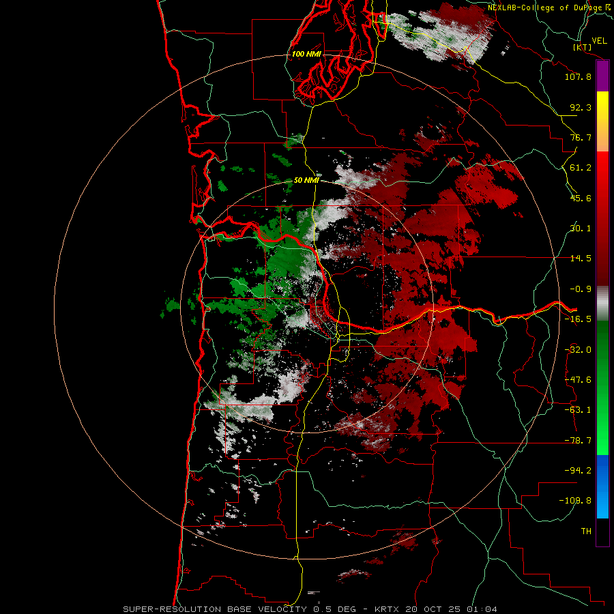Viewport: 614px width, 614px height.
Task: Select the -109.8 velocity scale value
Action: coord(575,501)
